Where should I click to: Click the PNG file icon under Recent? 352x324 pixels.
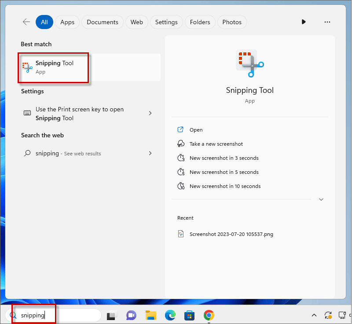point(181,234)
